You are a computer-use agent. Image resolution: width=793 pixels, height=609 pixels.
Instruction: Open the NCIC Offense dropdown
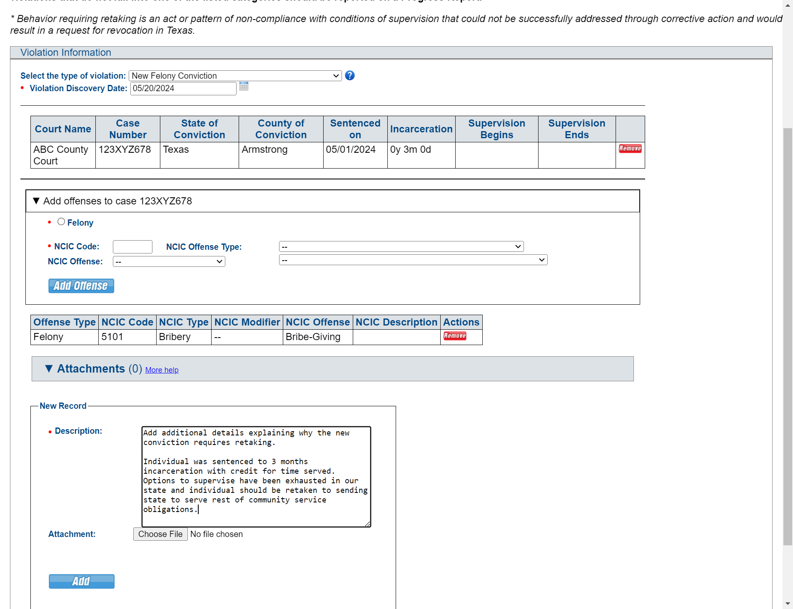[x=169, y=261]
